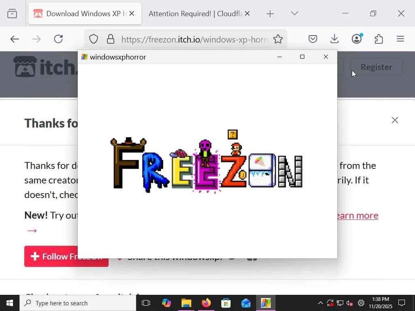
Task: Dismiss the Thanks dialog with the X
Action: [x=395, y=120]
